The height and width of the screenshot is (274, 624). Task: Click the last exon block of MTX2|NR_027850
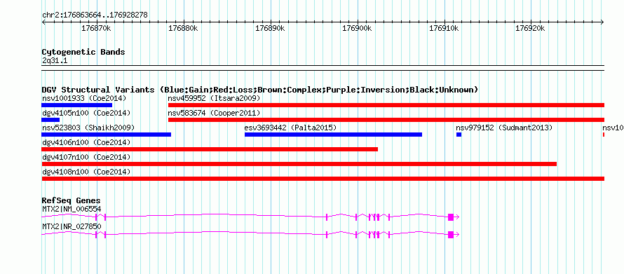click(x=451, y=235)
